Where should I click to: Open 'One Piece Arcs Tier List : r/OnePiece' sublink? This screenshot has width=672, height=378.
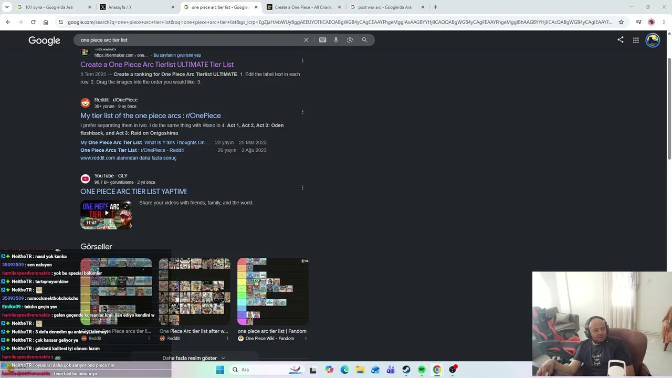[x=132, y=150]
